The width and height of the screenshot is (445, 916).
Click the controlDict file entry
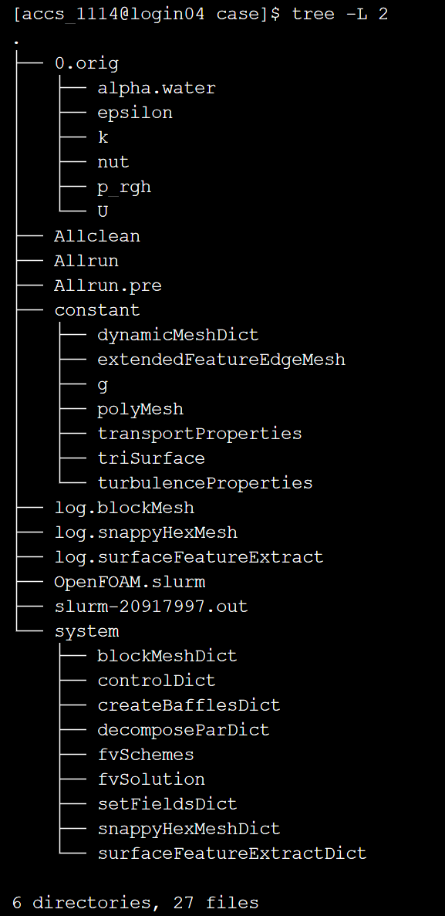coord(157,681)
